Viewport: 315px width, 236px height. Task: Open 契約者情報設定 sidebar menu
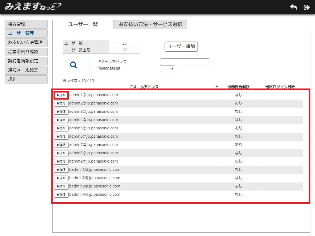coord(26,61)
